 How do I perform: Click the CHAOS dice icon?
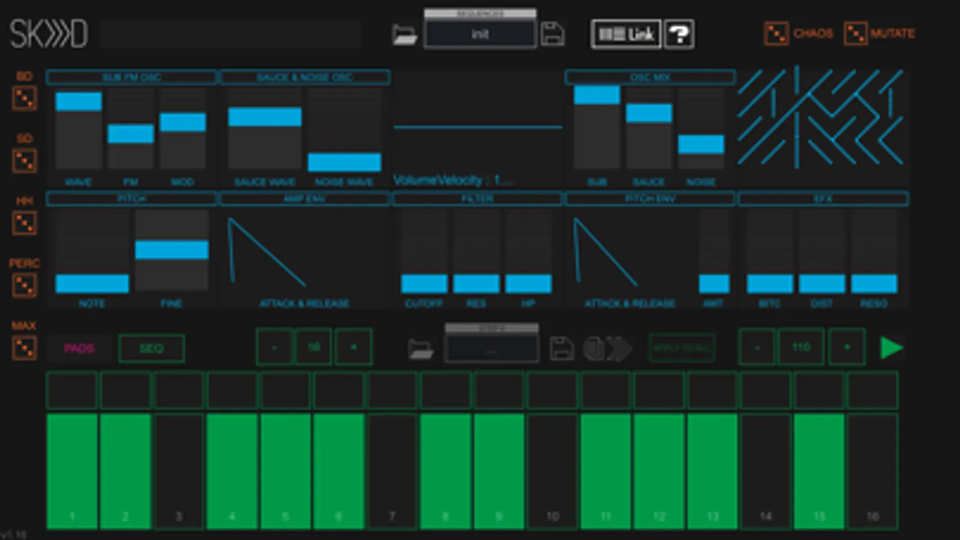(x=776, y=34)
